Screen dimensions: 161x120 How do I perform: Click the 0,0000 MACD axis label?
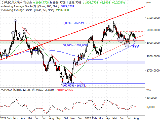point(151,107)
